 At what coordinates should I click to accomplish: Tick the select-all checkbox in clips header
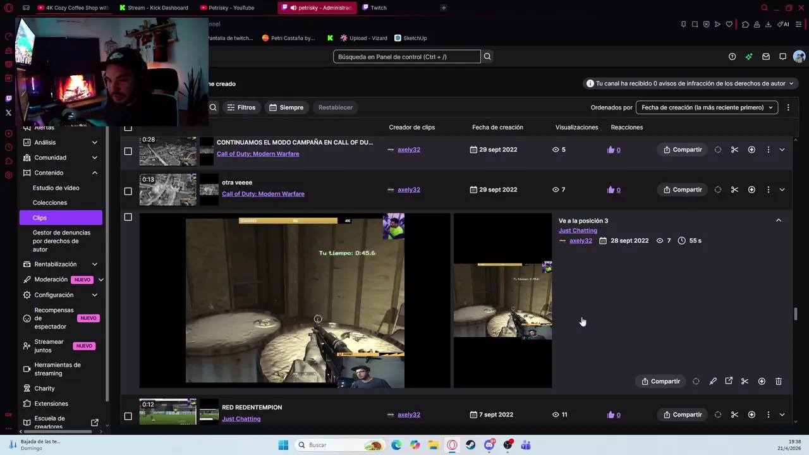pyautogui.click(x=128, y=128)
